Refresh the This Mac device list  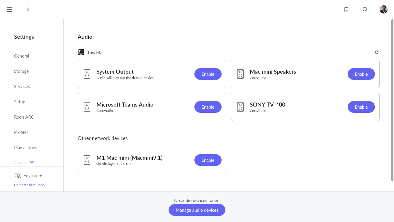[377, 52]
